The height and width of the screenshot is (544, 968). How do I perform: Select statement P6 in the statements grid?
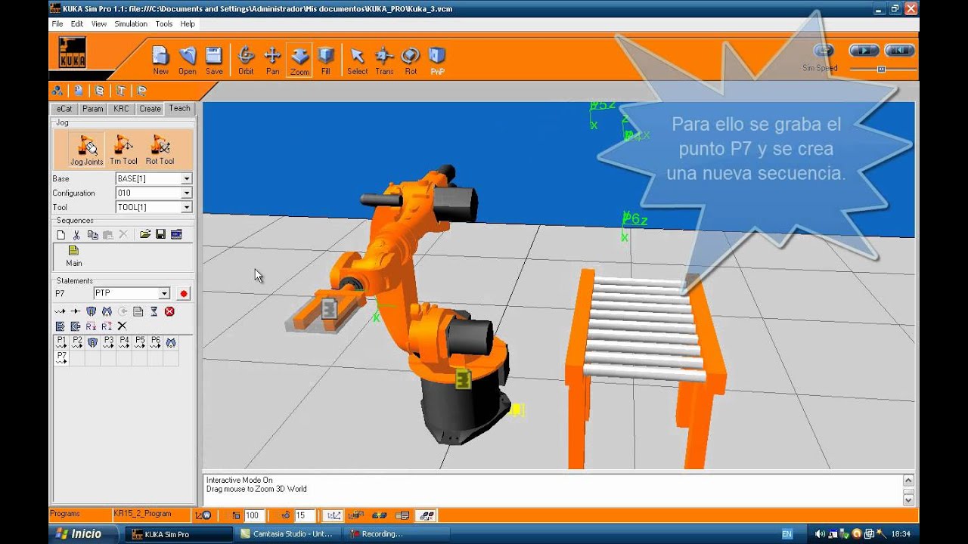coord(155,342)
